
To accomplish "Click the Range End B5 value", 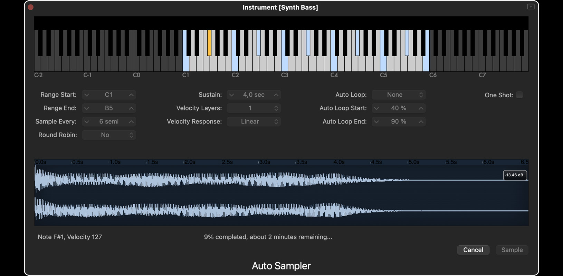I will pos(109,108).
